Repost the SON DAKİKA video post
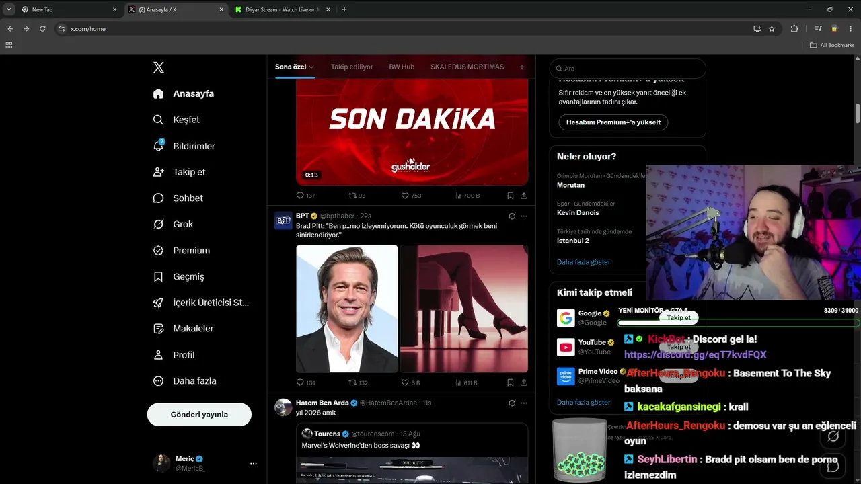Viewport: 861px width, 484px height. [x=357, y=196]
